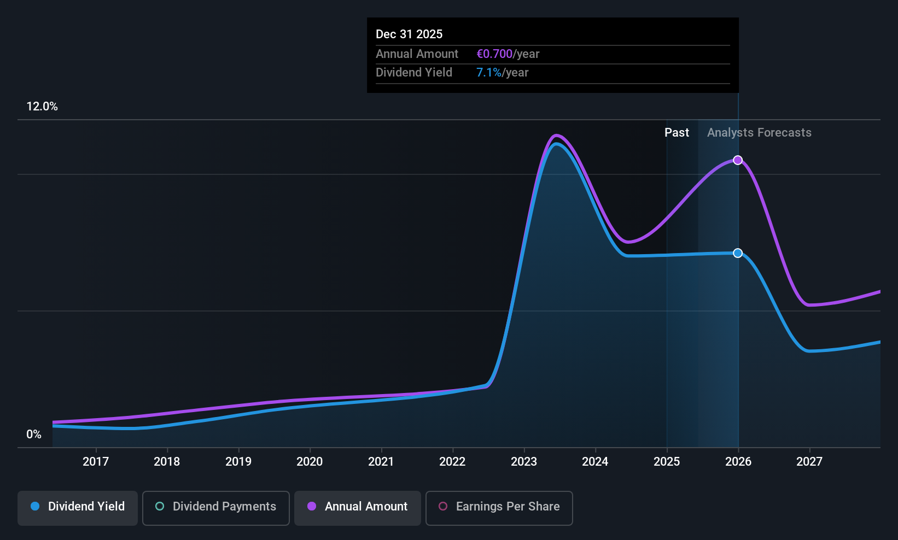Viewport: 898px width, 540px height.
Task: Enable the Dividend Payments series
Action: 216,508
